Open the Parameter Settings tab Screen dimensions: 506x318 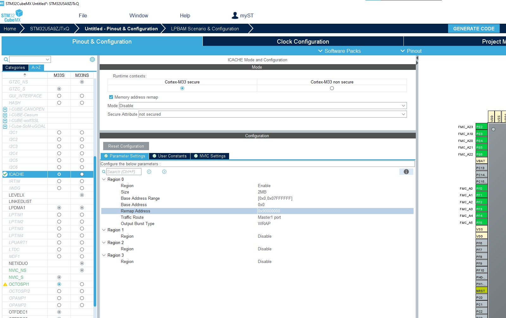point(125,156)
